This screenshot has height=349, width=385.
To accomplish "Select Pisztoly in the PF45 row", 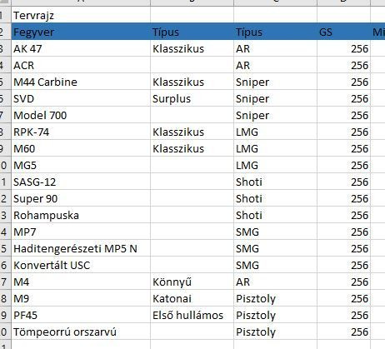I will point(275,315).
